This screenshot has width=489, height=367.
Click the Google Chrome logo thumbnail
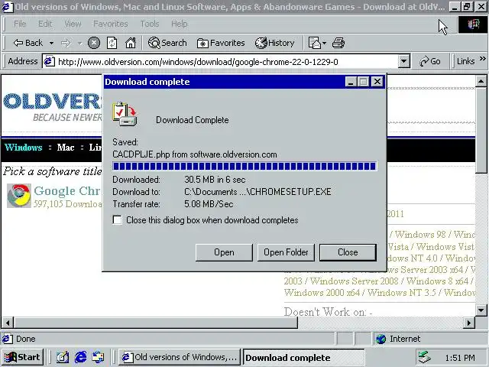pos(19,196)
